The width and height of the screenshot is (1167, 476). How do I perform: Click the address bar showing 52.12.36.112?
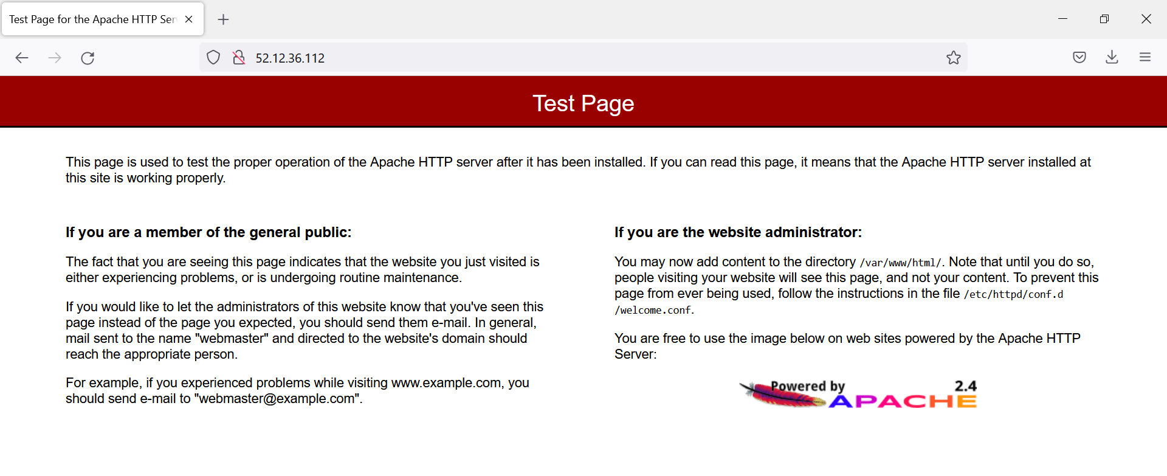(583, 58)
